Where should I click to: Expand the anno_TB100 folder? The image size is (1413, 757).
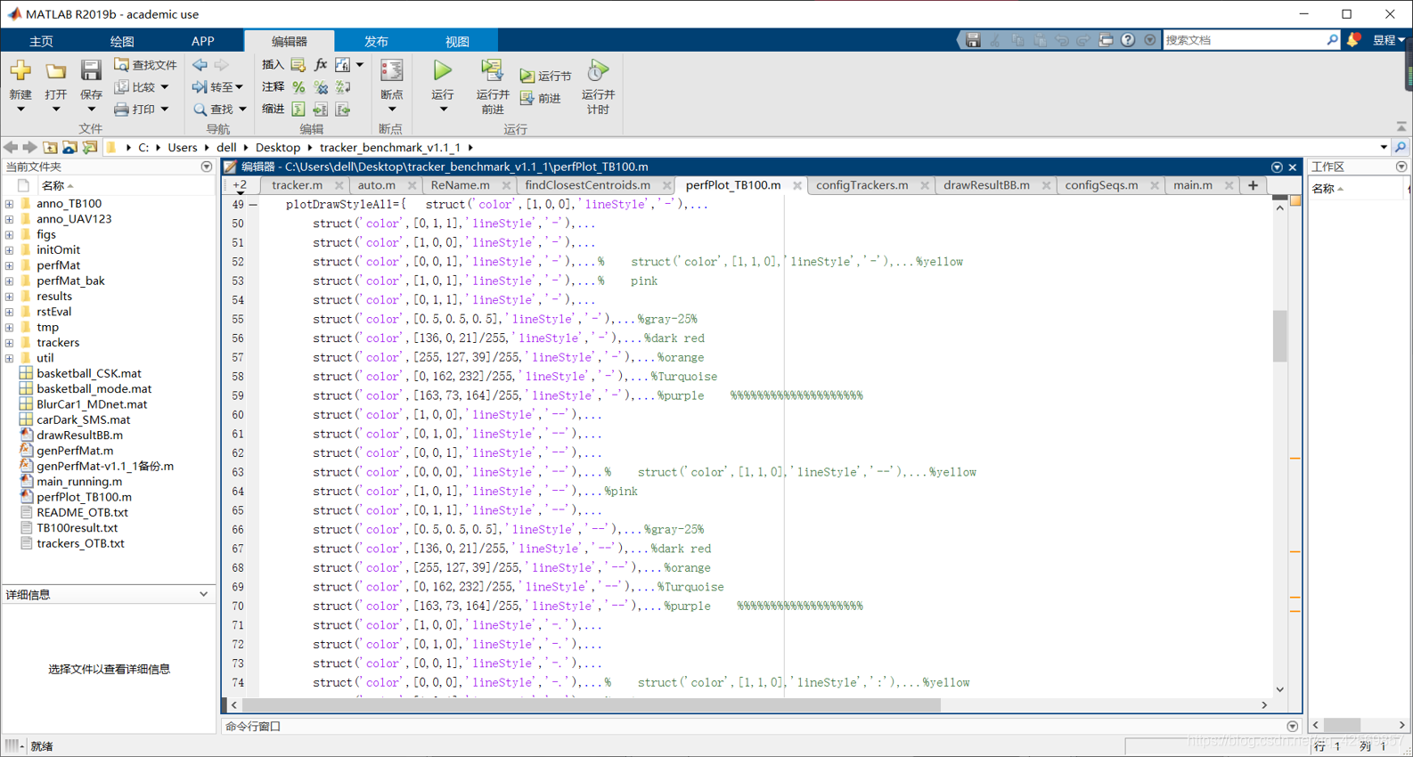[x=9, y=204]
